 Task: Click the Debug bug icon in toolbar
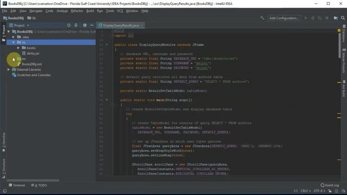pos(313,18)
